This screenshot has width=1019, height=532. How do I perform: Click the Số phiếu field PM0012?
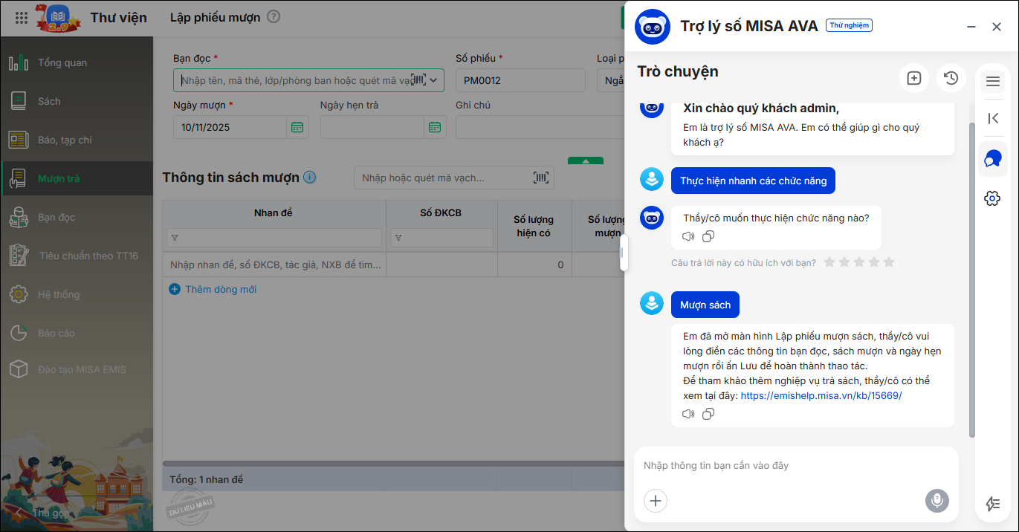520,80
